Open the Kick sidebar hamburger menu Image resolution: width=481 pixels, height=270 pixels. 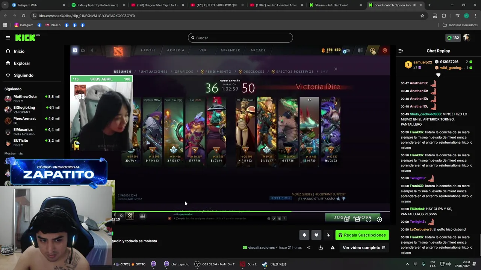[8, 38]
